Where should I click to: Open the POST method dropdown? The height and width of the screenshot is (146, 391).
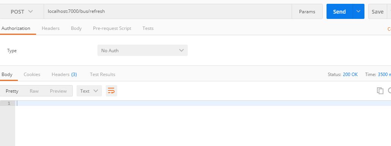[x=22, y=11]
